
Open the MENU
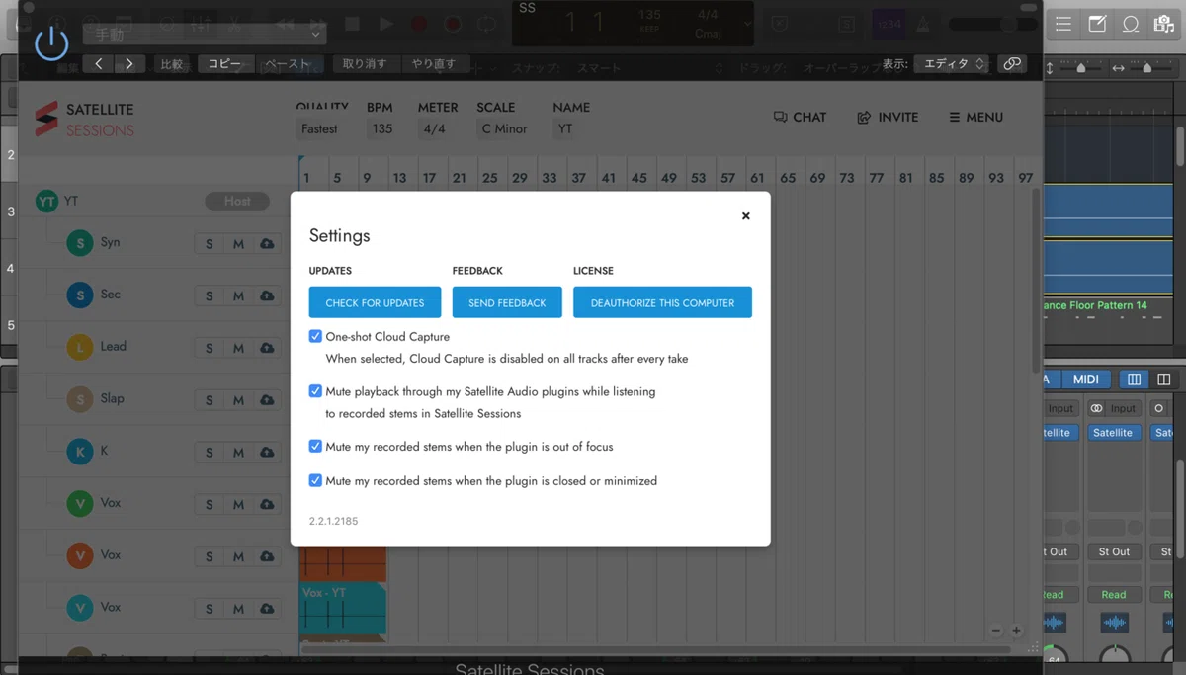click(x=976, y=117)
